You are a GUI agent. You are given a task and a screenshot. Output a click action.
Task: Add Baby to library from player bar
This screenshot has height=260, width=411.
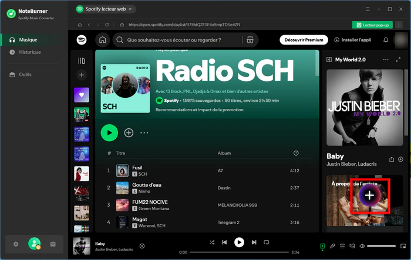point(142,246)
